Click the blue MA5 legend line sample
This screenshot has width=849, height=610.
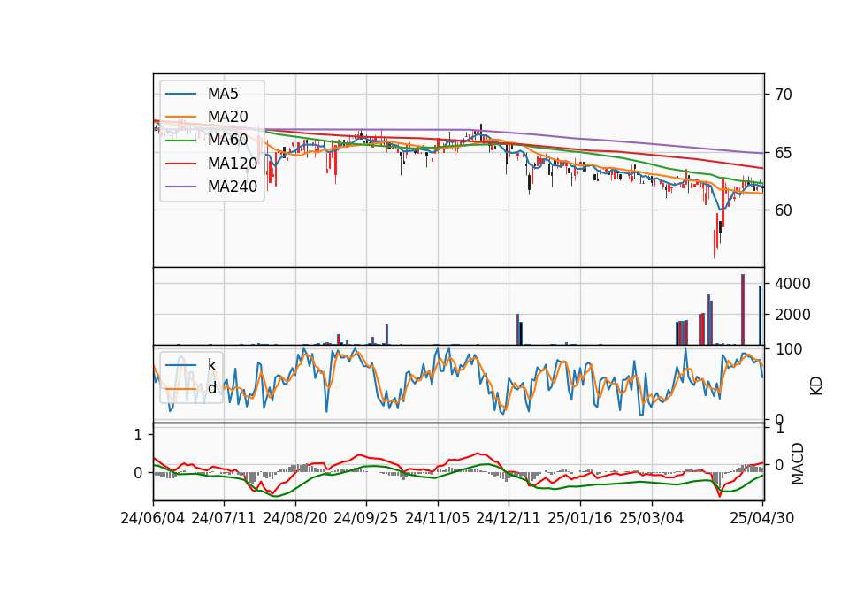pos(180,95)
